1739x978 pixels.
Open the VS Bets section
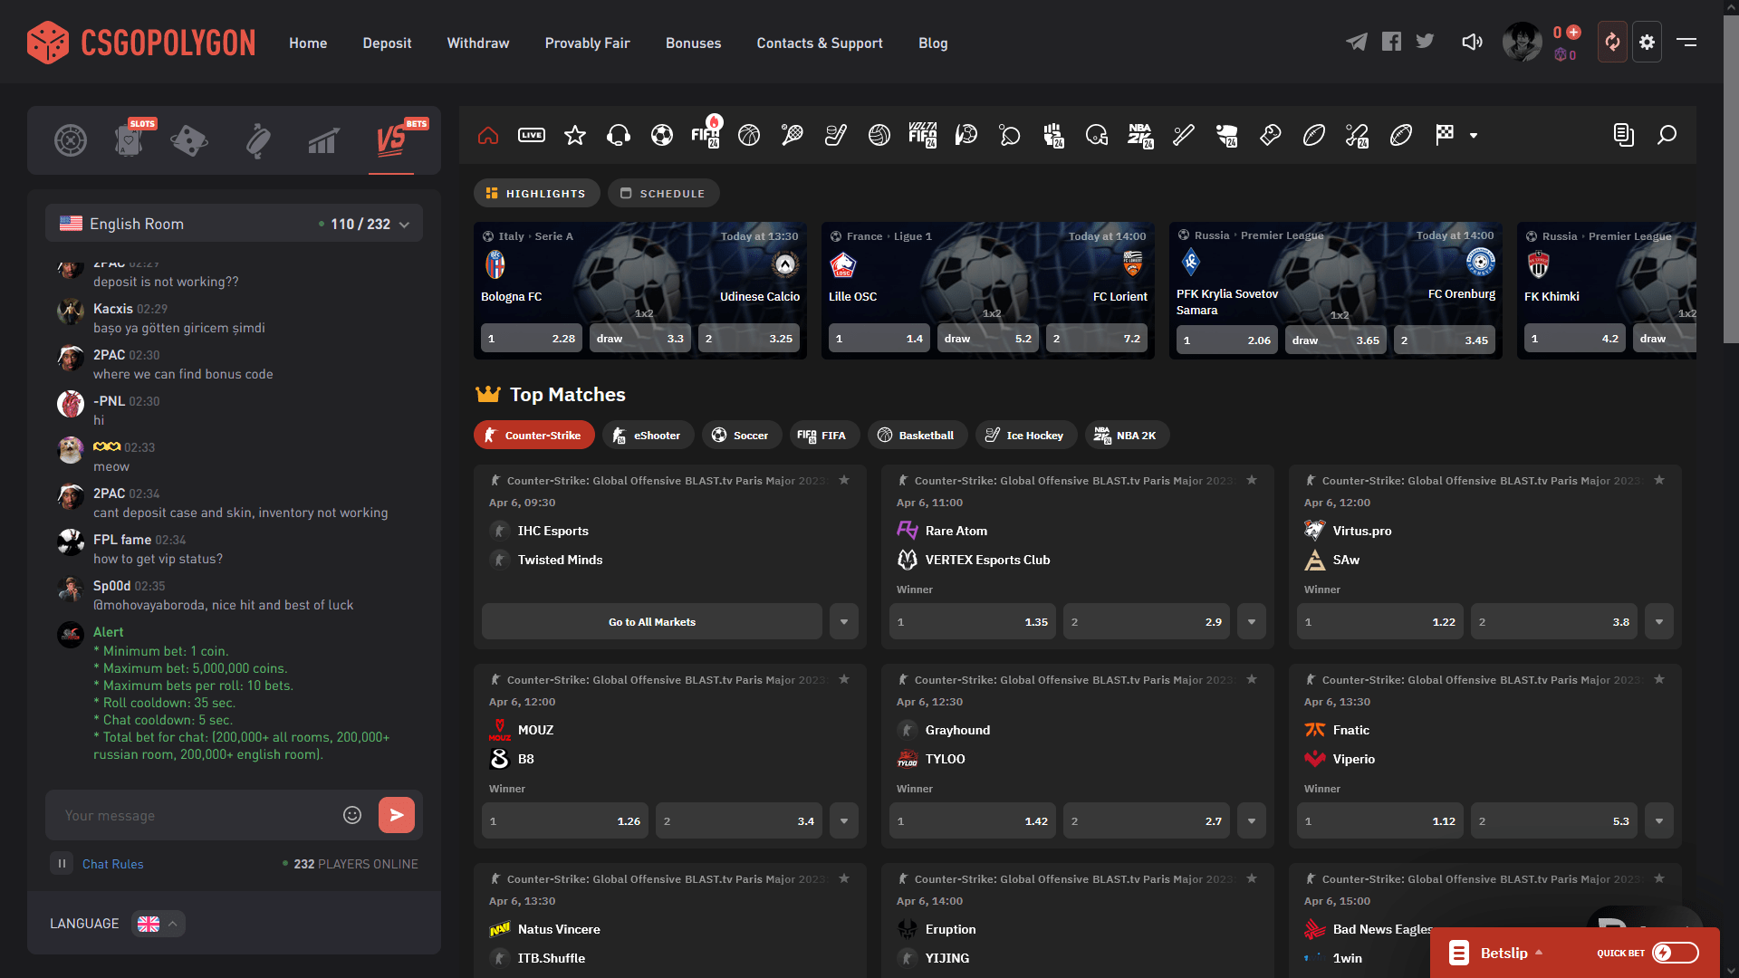tap(391, 139)
